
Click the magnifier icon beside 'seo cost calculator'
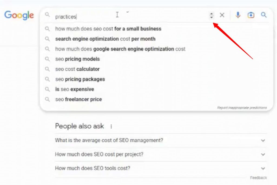pos(48,69)
